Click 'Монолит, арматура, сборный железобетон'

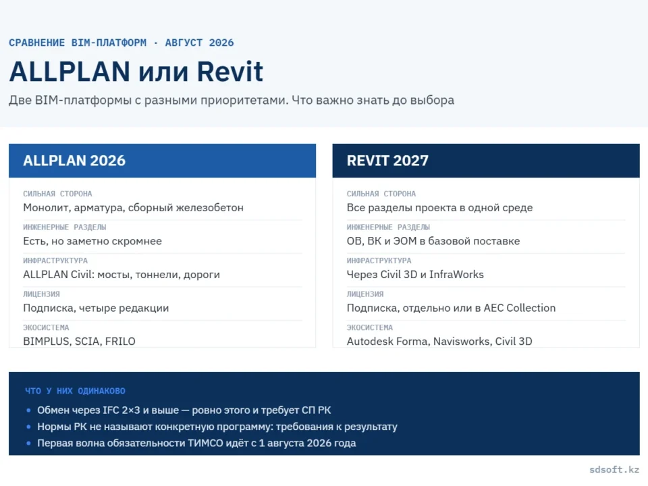[x=133, y=207]
